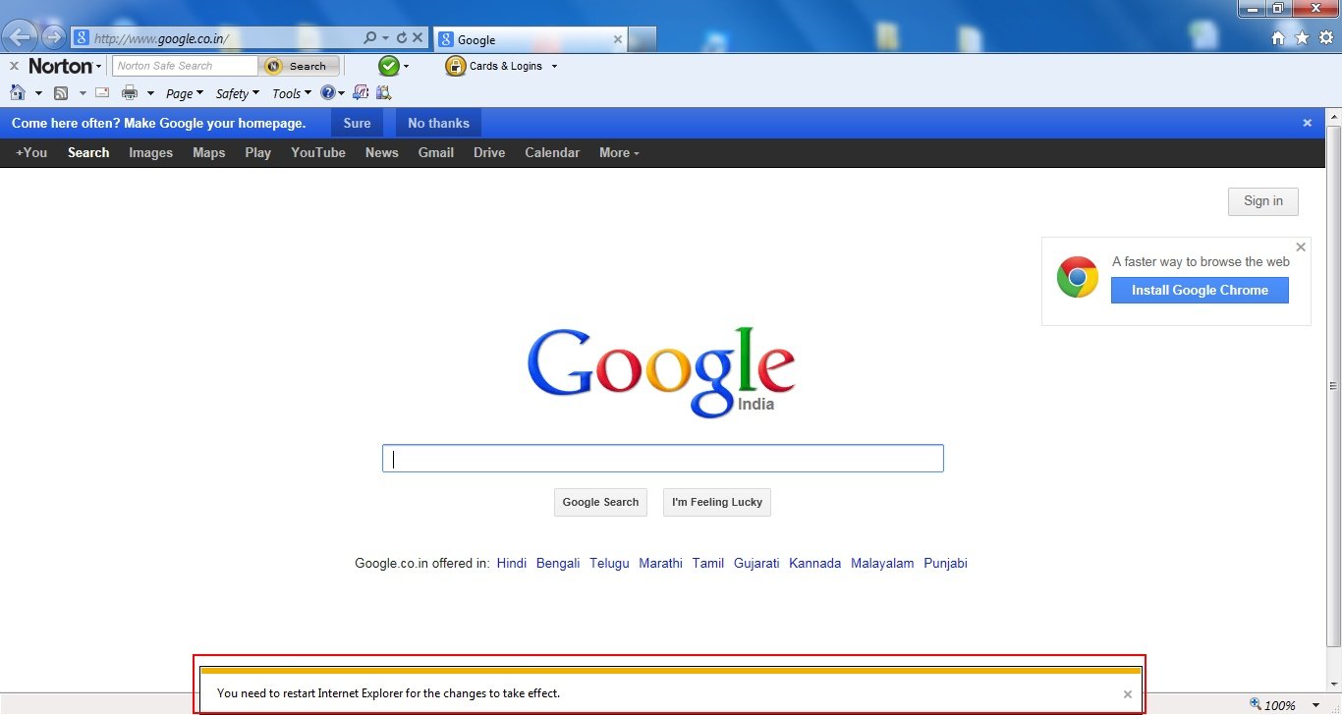The height and width of the screenshot is (715, 1342).
Task: Open Drive in the Google bar
Action: click(489, 152)
